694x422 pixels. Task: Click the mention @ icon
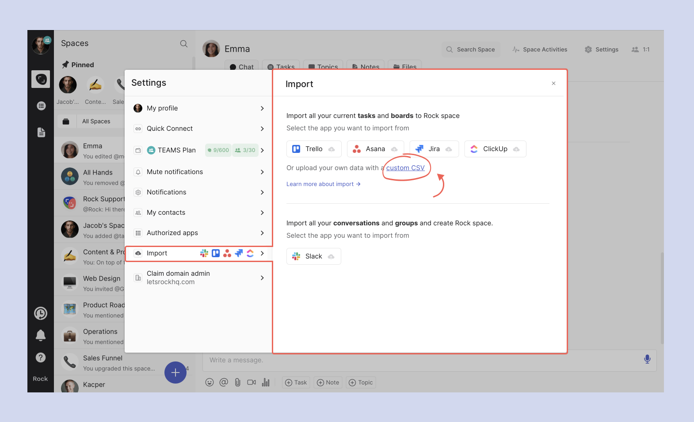(224, 382)
